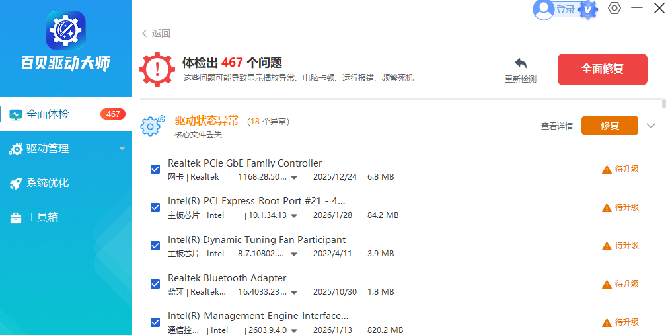The height and width of the screenshot is (335, 670).
Task: Click warning icon for Realtek PCIe GbE Controller
Action: (607, 169)
